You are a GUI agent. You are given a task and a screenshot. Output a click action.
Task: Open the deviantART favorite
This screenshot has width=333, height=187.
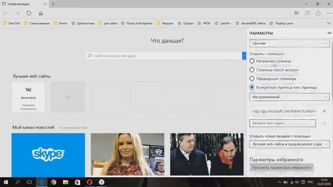pyautogui.click(x=250, y=23)
